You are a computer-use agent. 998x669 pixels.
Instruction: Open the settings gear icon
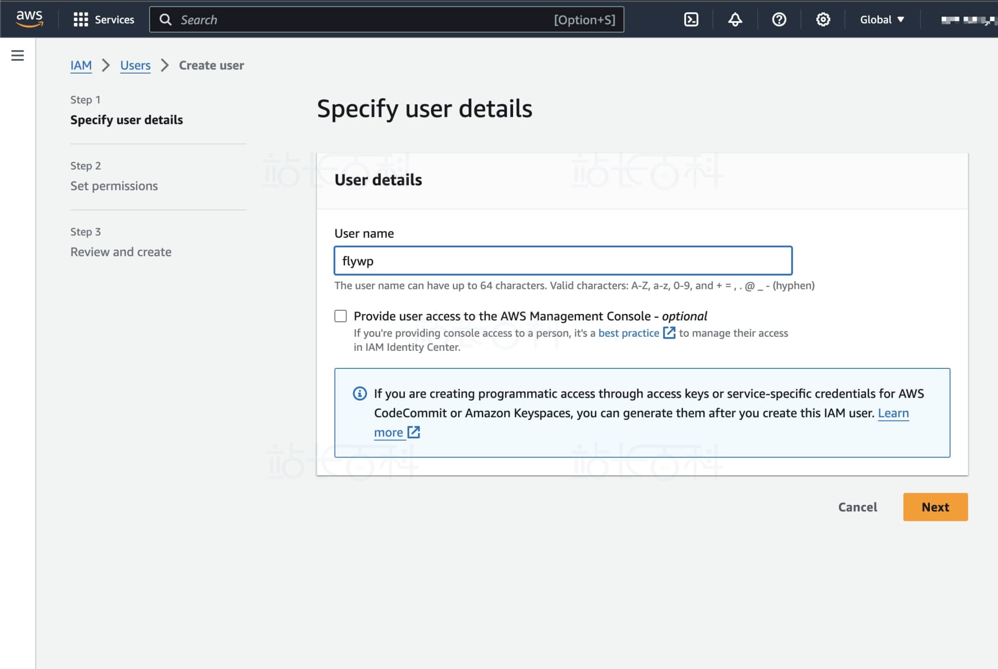point(823,19)
